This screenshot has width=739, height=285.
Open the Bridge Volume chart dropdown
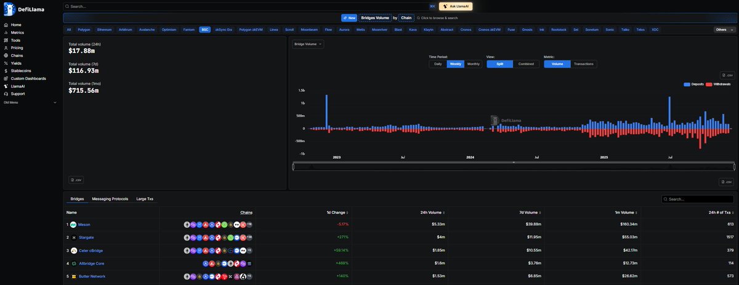[308, 44]
